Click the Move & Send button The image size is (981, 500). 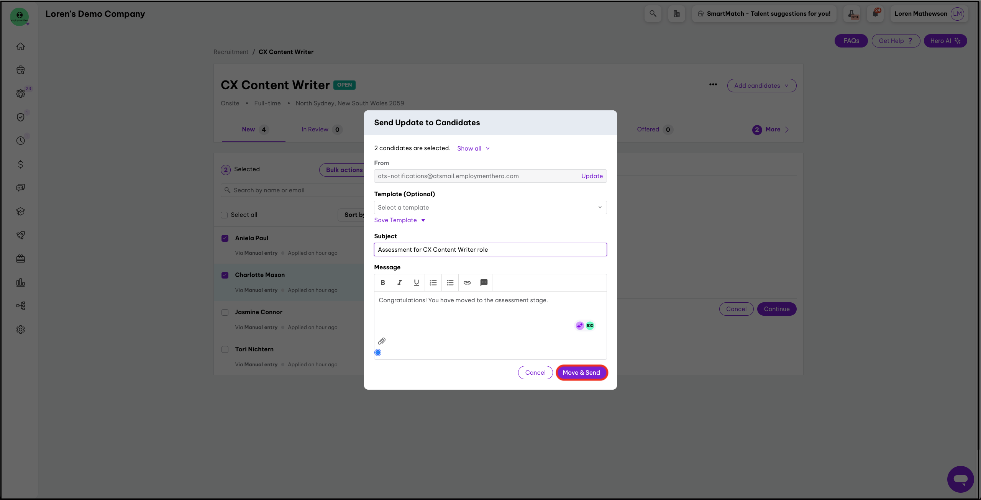[581, 372]
